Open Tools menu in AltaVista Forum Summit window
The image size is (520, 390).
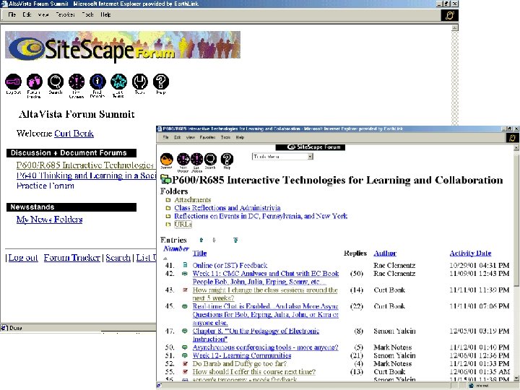tap(87, 14)
